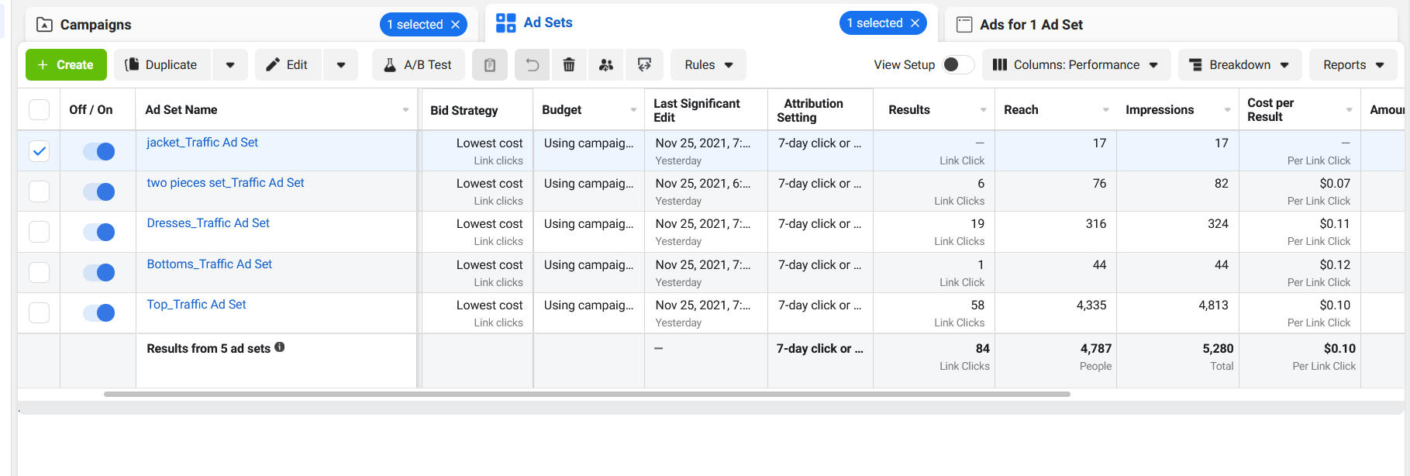The image size is (1410, 476).
Task: Click the horizontal scrollbar under the table
Action: tap(587, 394)
